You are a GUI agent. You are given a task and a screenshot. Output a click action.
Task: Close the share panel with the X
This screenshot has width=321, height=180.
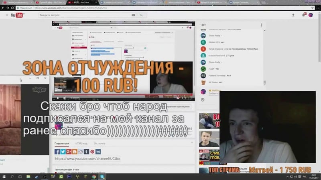pos(192,142)
